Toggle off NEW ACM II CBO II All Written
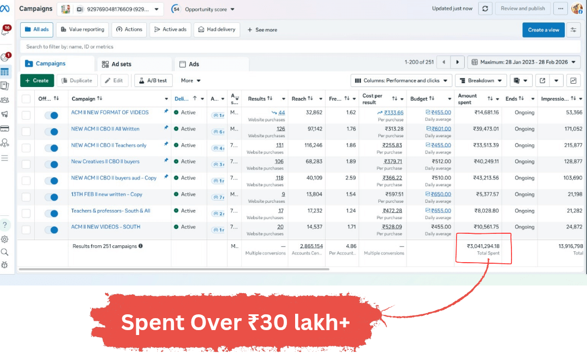Screen dimensions: 587x360 pos(51,132)
